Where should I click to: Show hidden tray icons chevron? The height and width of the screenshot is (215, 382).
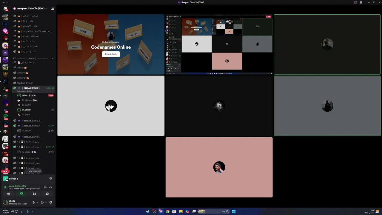pos(32,211)
